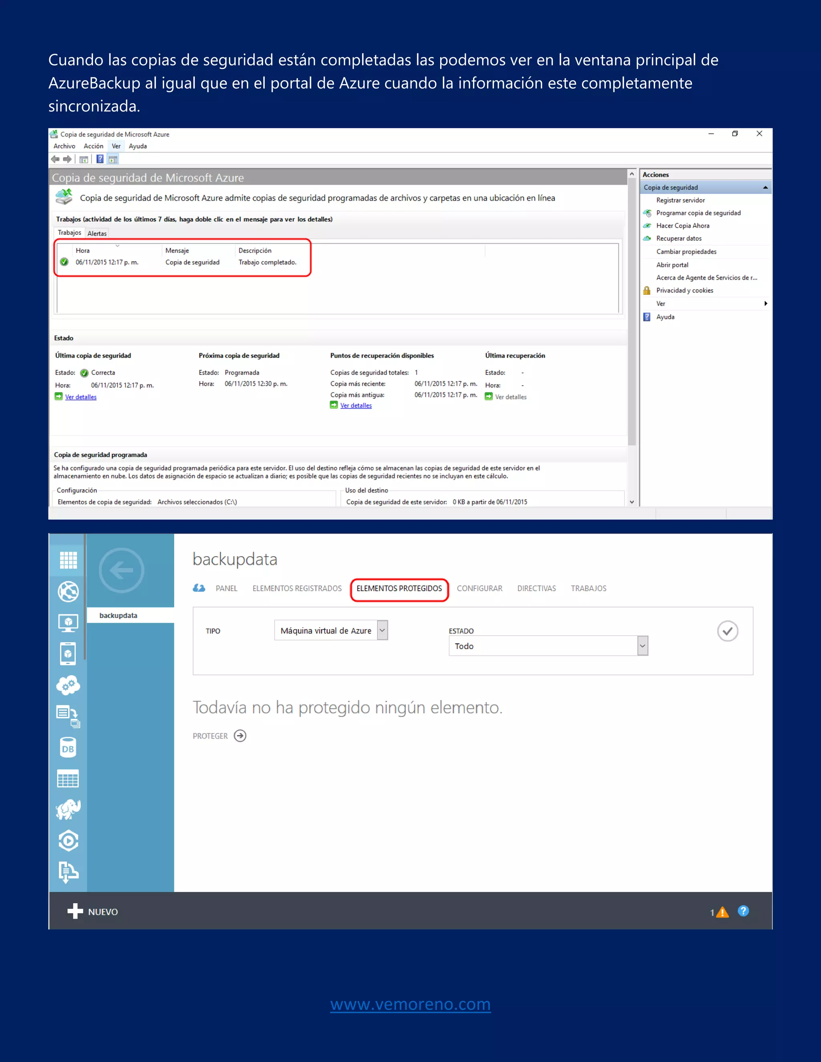Open the all items grid icon in Azure sidebar
Screen dimensions: 821x1062
click(x=68, y=560)
